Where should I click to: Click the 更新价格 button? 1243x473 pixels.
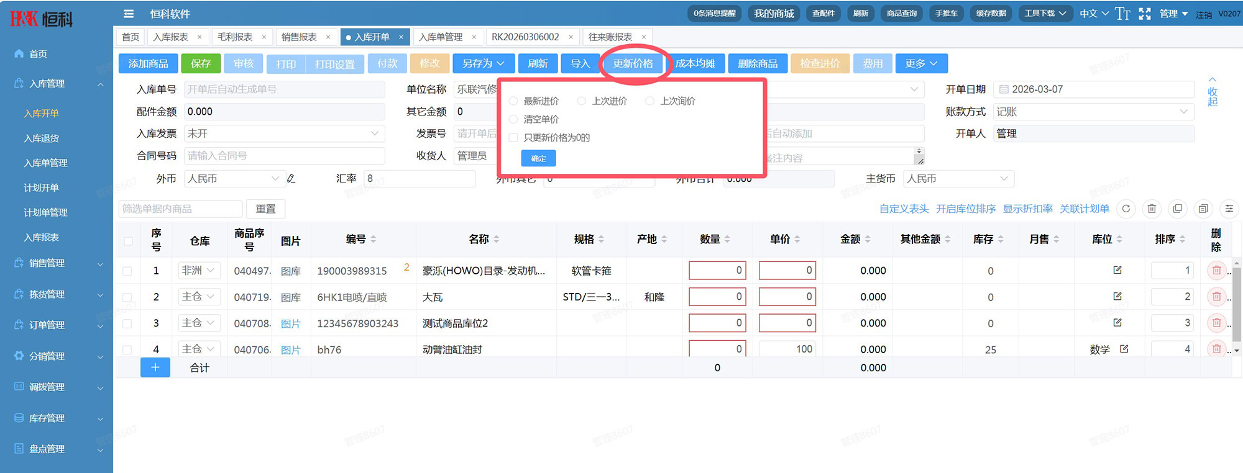click(633, 63)
